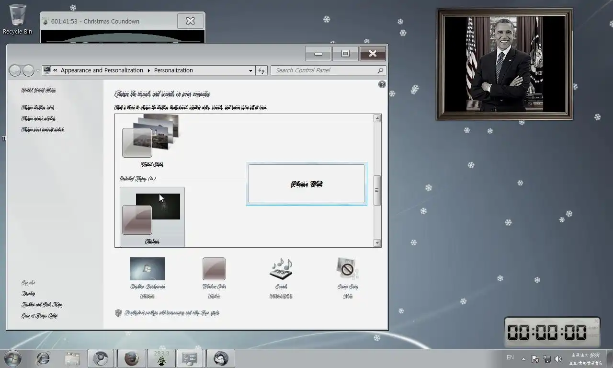
Task: Click Appearance and Personalization breadcrumb
Action: pos(102,70)
